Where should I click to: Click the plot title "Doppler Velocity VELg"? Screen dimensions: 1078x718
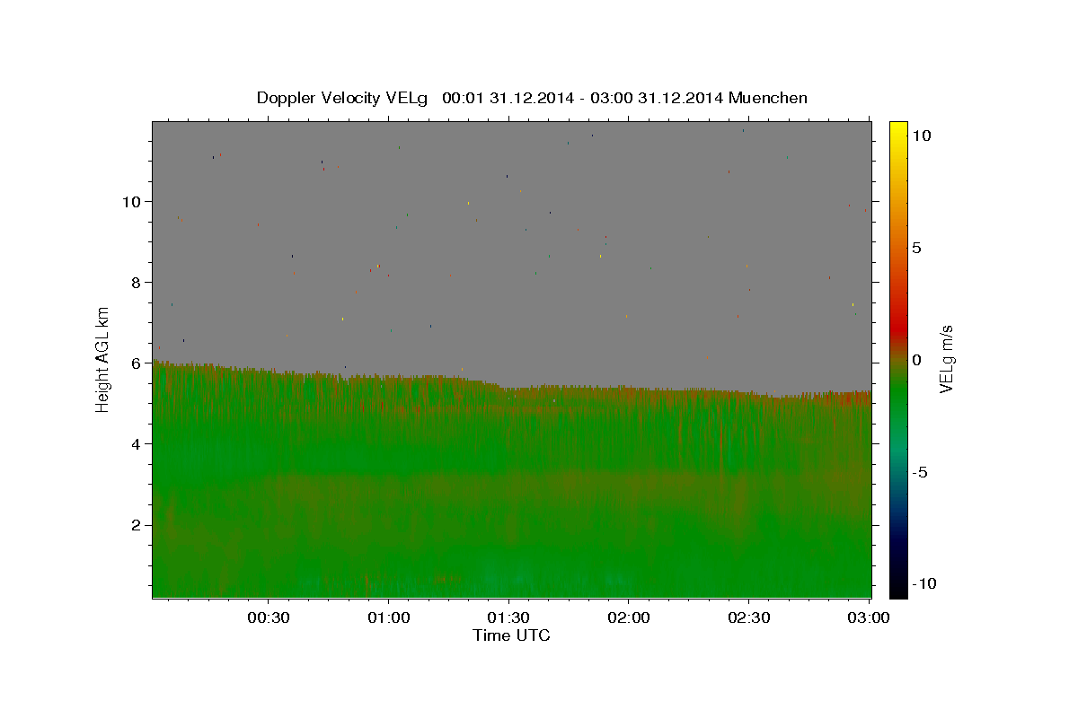[344, 98]
